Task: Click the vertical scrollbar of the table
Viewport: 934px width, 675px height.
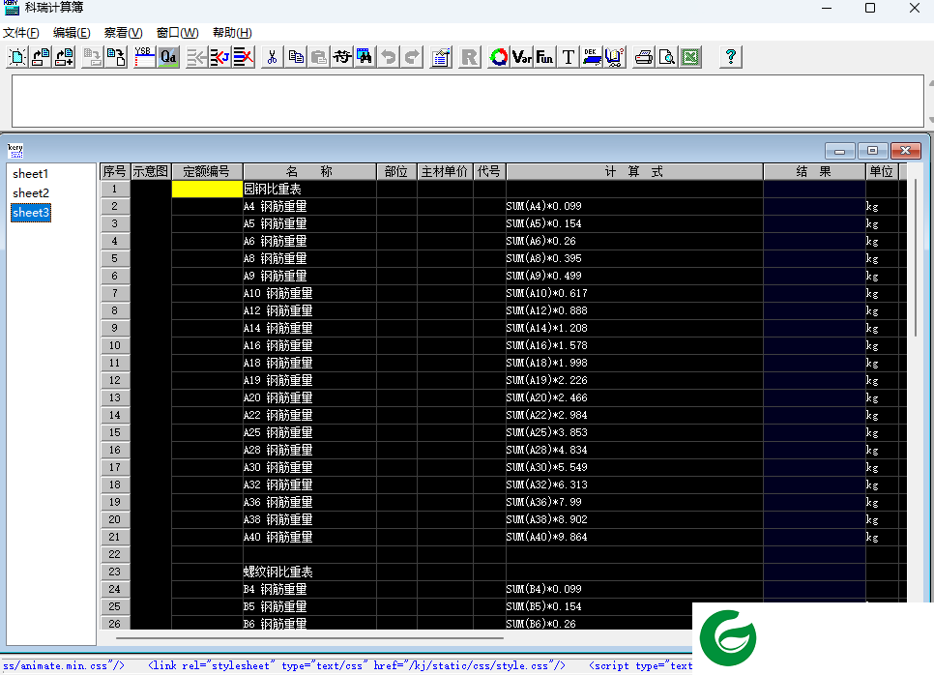Action: (x=917, y=257)
